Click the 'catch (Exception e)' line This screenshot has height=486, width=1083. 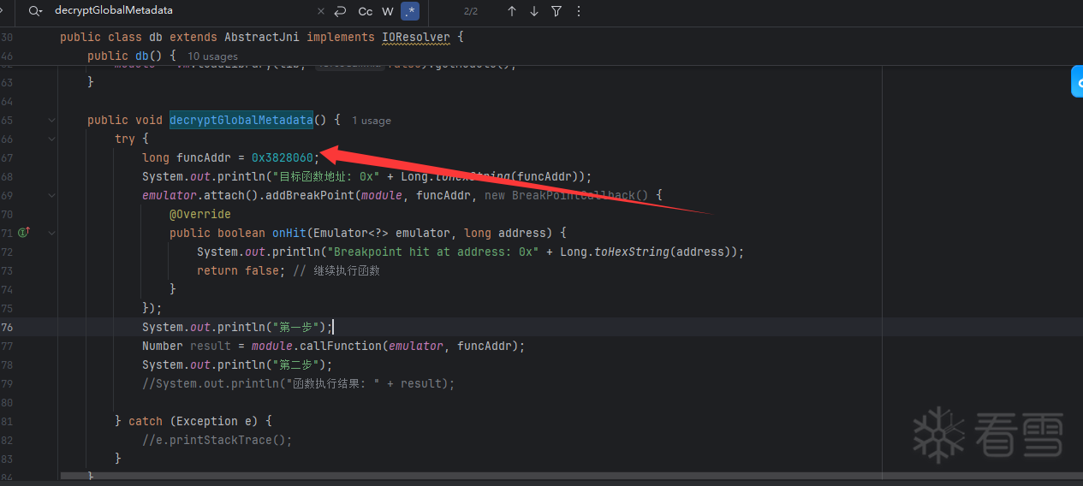click(193, 421)
